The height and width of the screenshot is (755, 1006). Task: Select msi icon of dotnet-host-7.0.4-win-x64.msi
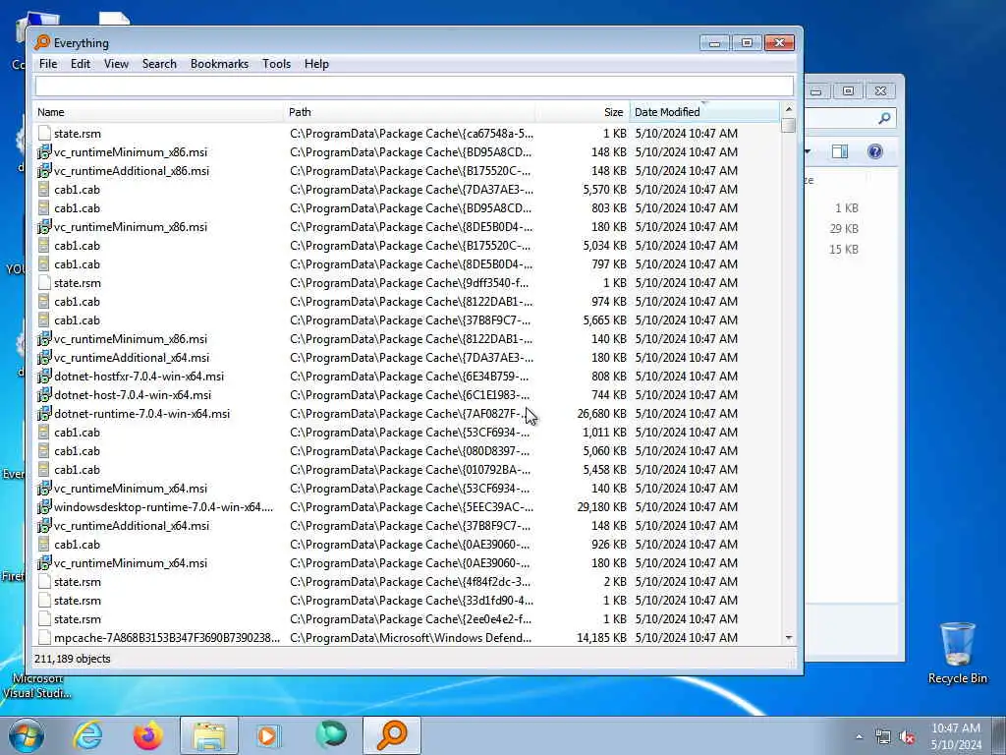44,395
